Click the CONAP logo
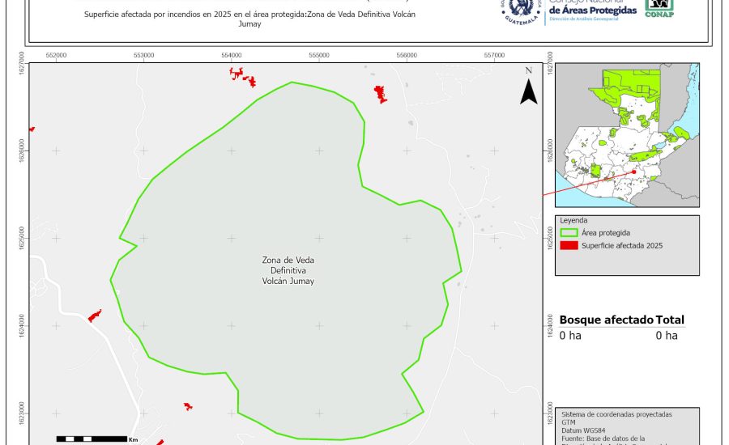Image resolution: width=729 pixels, height=445 pixels. click(x=659, y=7)
